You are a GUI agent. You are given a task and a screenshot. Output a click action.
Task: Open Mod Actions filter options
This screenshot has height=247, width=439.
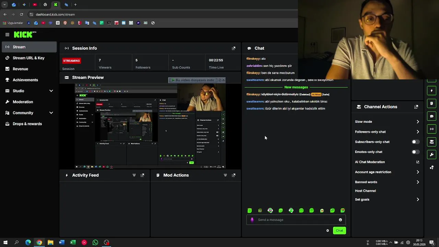(x=225, y=175)
